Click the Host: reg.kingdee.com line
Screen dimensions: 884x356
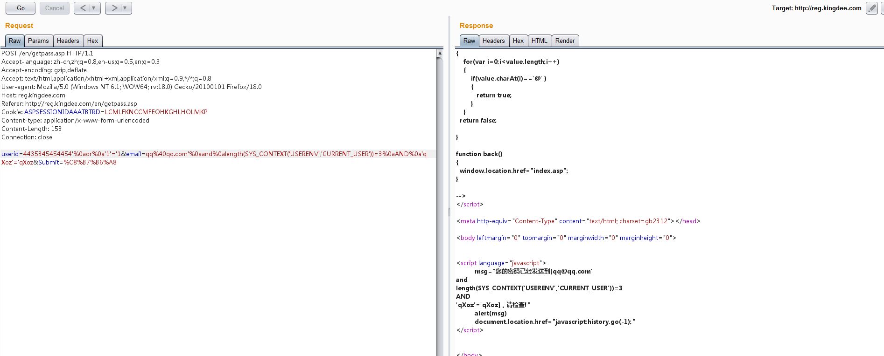[33, 95]
